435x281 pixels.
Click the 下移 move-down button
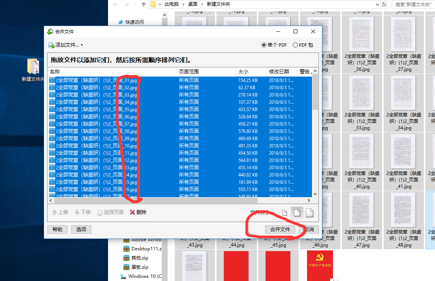click(x=83, y=212)
